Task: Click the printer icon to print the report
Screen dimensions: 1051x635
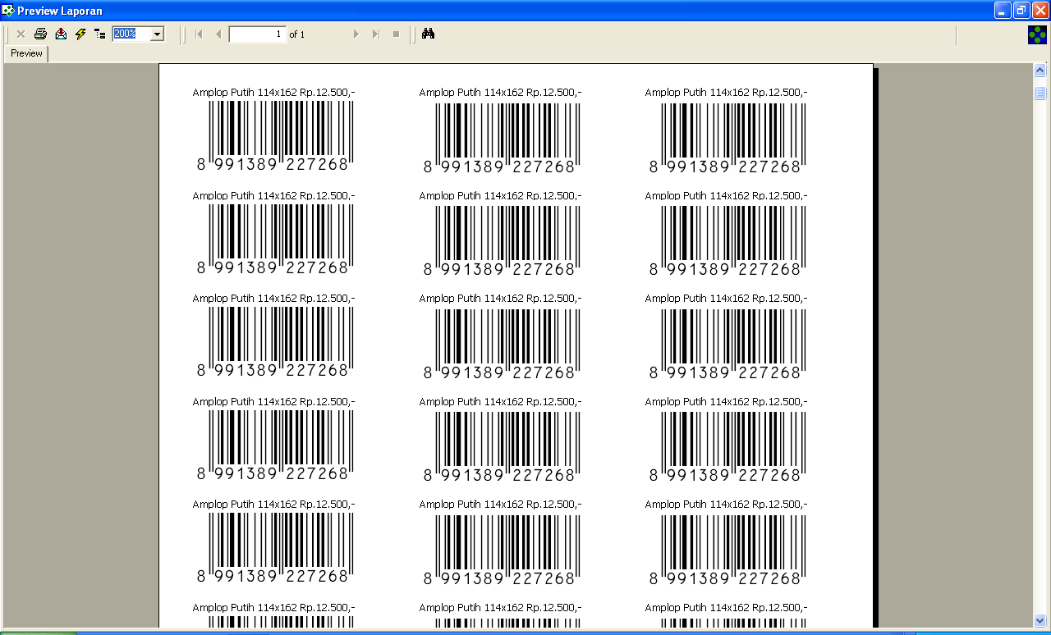Action: click(40, 34)
